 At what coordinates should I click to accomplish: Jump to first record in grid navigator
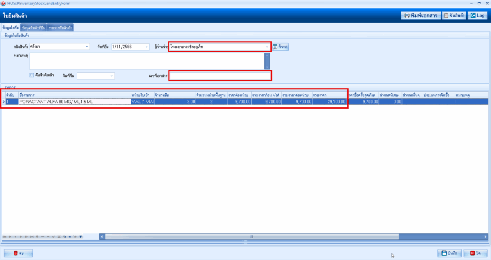click(5, 236)
